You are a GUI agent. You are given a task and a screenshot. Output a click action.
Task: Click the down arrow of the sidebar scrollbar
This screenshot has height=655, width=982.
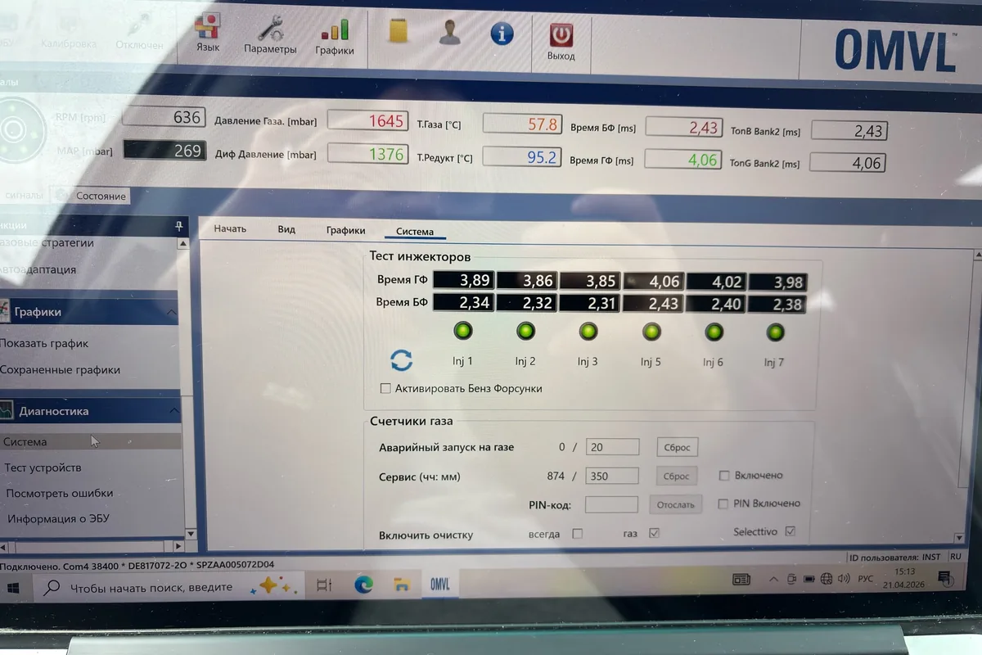(x=191, y=535)
